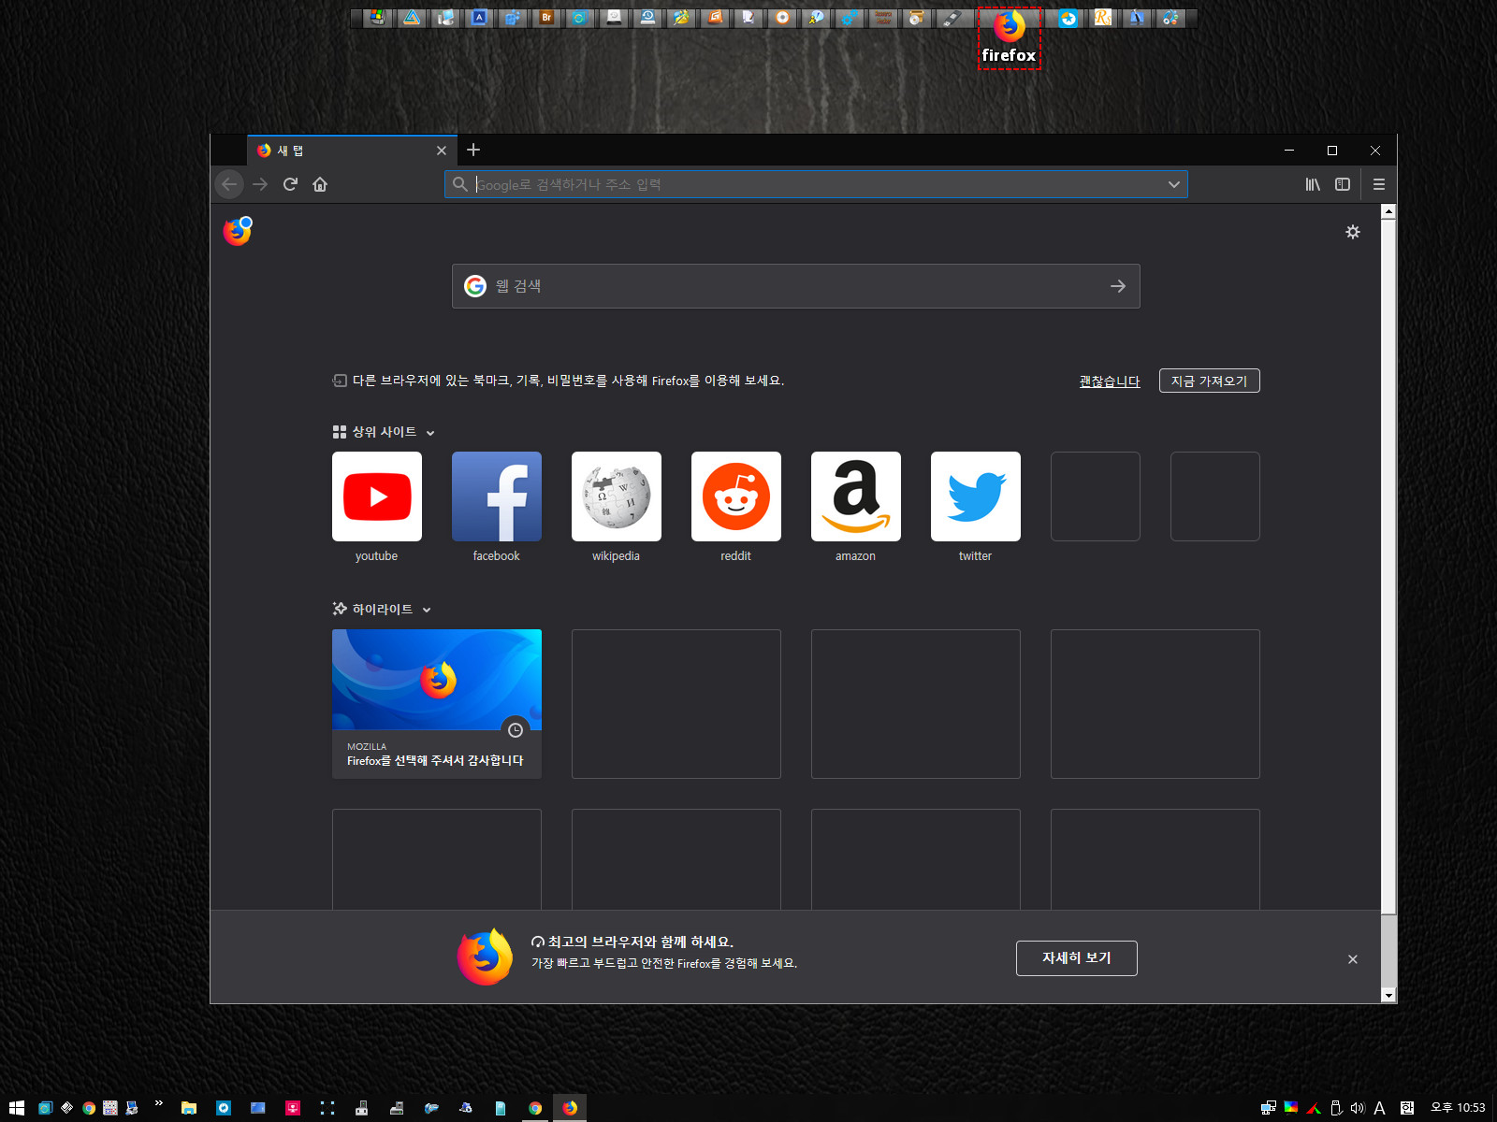Click the Firefox logo with notification dot
This screenshot has height=1122, width=1497.
(238, 231)
